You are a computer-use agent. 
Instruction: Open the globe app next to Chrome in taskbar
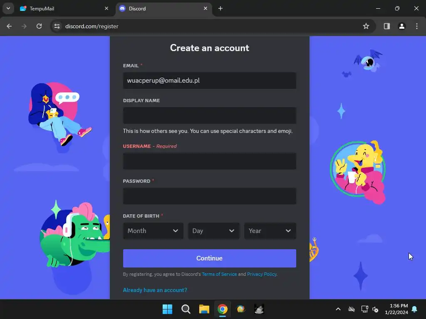click(241, 309)
